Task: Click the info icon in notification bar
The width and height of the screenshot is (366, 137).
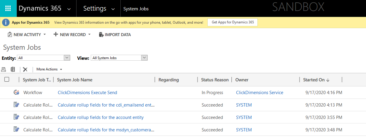Action: click(6, 22)
